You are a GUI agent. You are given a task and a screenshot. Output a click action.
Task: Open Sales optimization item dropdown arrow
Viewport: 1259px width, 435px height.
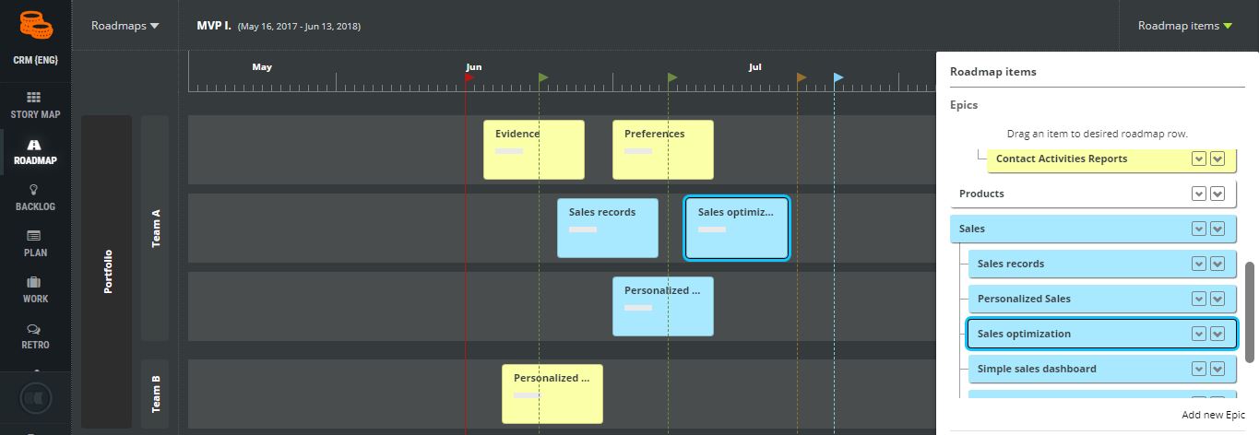[1217, 334]
